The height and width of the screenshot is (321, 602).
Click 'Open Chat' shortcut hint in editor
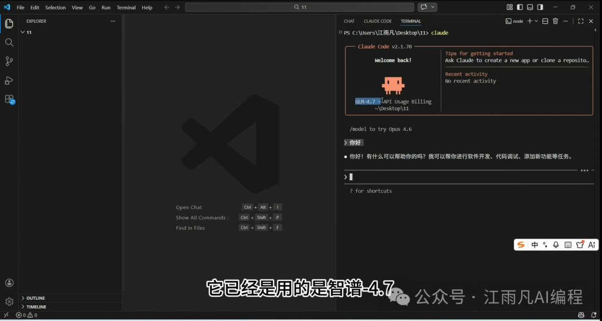188,207
